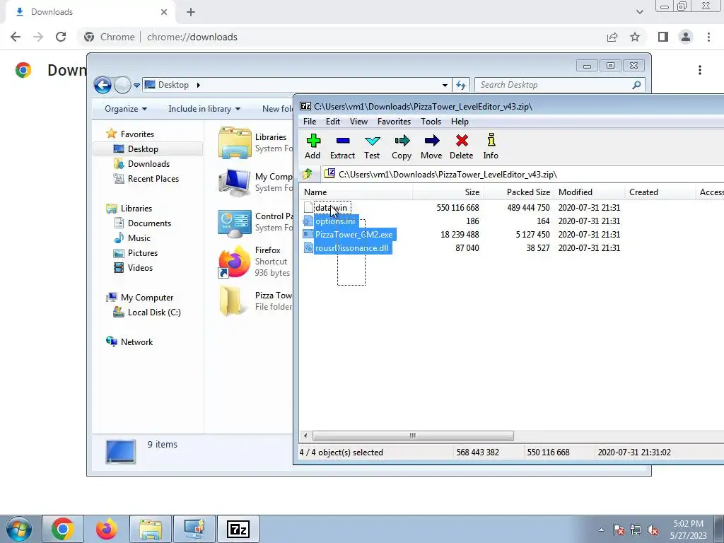The width and height of the screenshot is (724, 543).
Task: Select the Firefox shortcut icon in Explorer
Action: pos(235,262)
